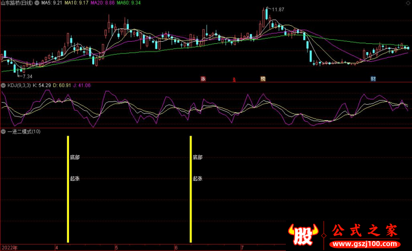Screen dimensions: 412x251
Task: Select the MA20 moving average label
Action: point(103,3)
